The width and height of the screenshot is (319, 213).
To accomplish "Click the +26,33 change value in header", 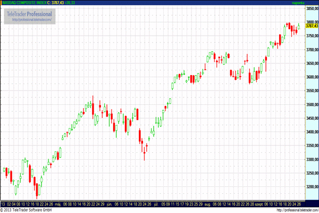I will tap(70, 3).
